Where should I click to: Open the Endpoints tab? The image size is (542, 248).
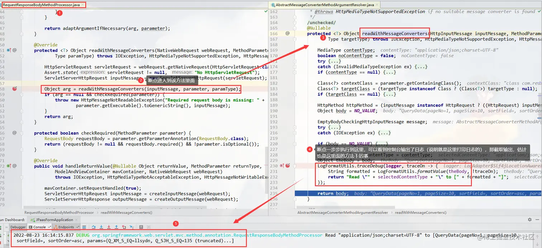click(66, 227)
